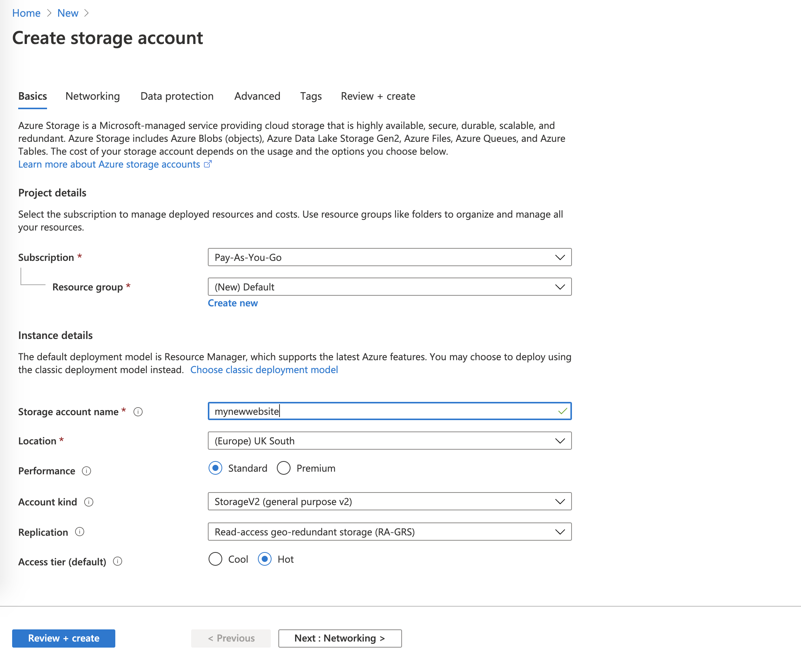Click the Account kind info icon
The width and height of the screenshot is (801, 662).
(88, 502)
